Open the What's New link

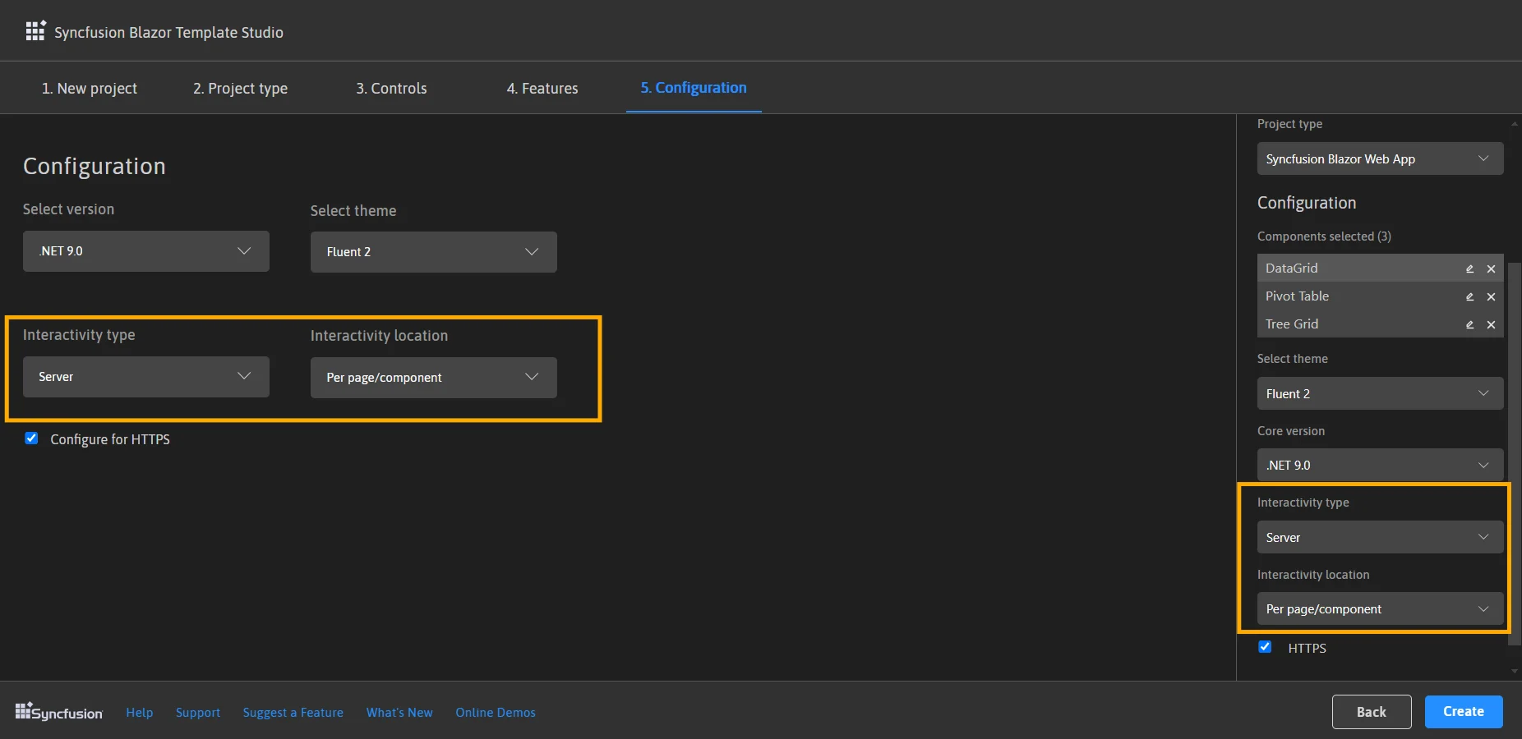[x=399, y=712]
